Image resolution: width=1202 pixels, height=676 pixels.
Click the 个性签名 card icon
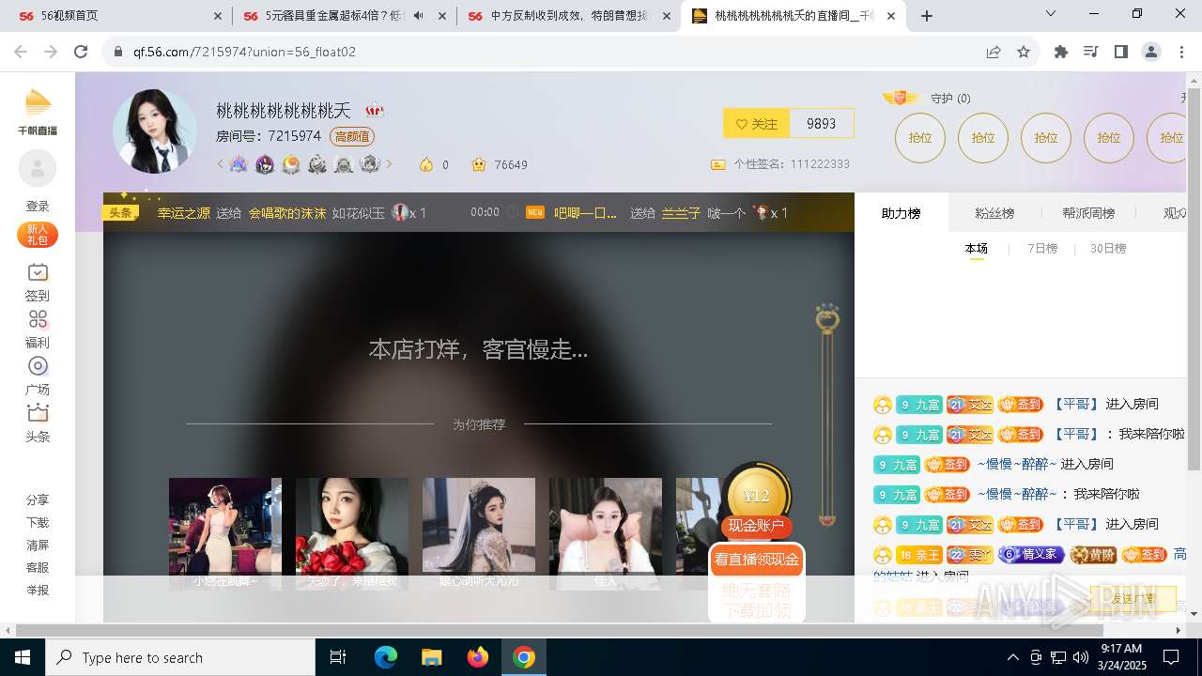tap(718, 164)
